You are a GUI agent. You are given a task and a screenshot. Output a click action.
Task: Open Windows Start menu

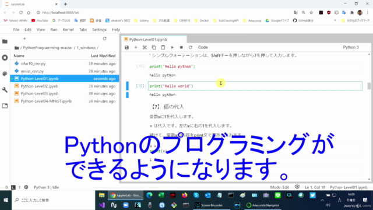(x=6, y=200)
